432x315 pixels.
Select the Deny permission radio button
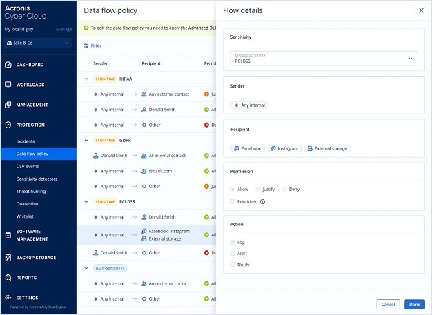pyautogui.click(x=284, y=188)
